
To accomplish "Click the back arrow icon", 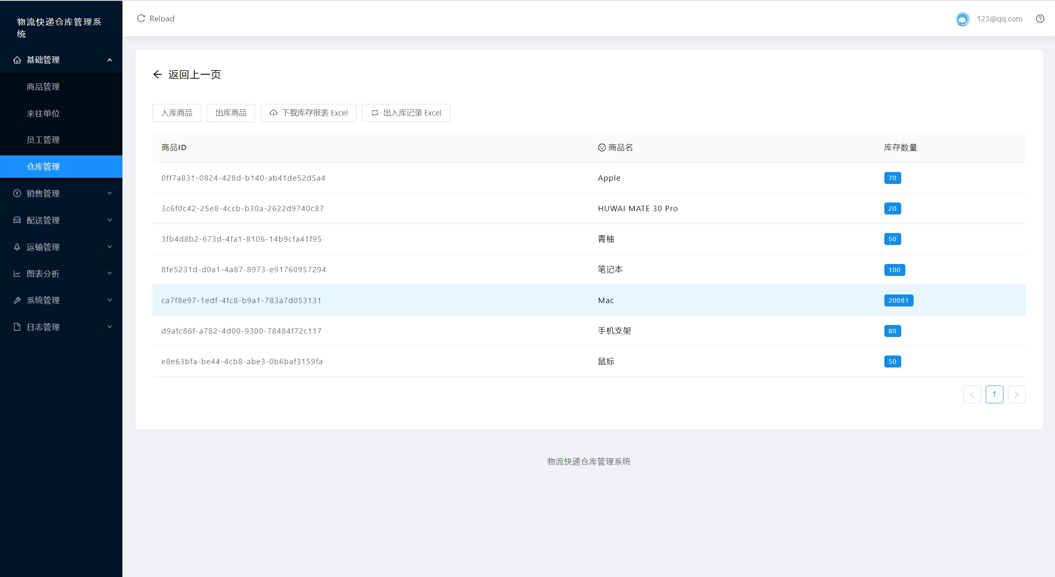I will click(x=157, y=75).
